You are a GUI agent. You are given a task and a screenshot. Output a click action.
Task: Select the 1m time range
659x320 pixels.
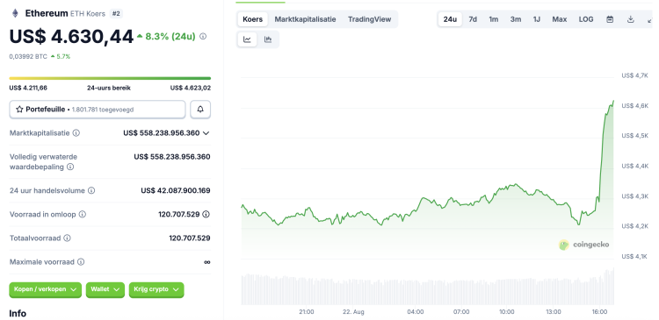pyautogui.click(x=494, y=19)
